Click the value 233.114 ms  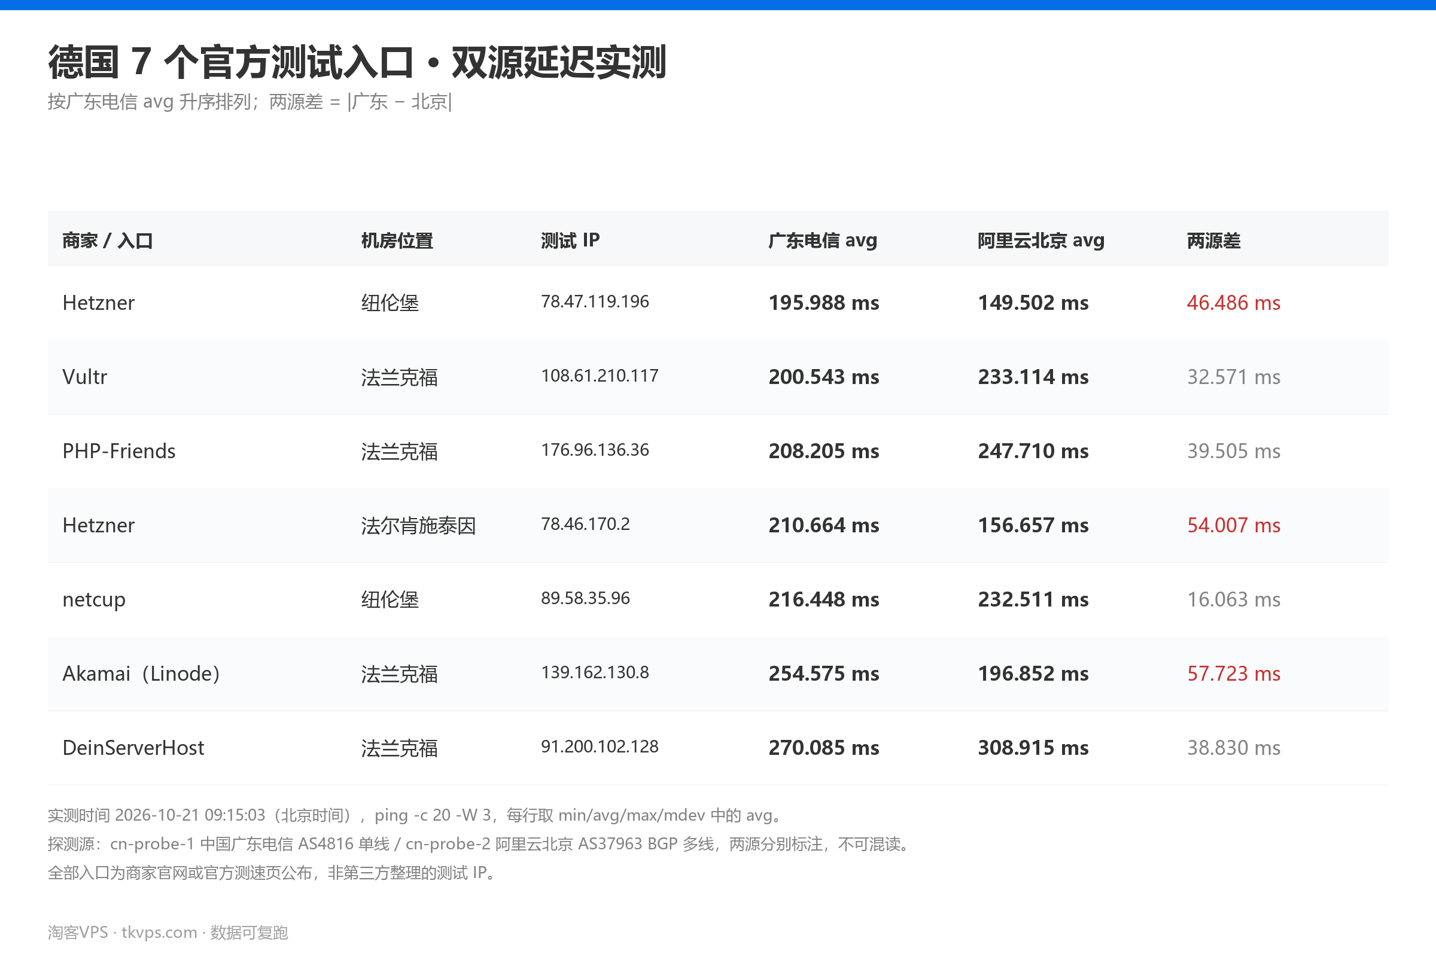(1033, 377)
